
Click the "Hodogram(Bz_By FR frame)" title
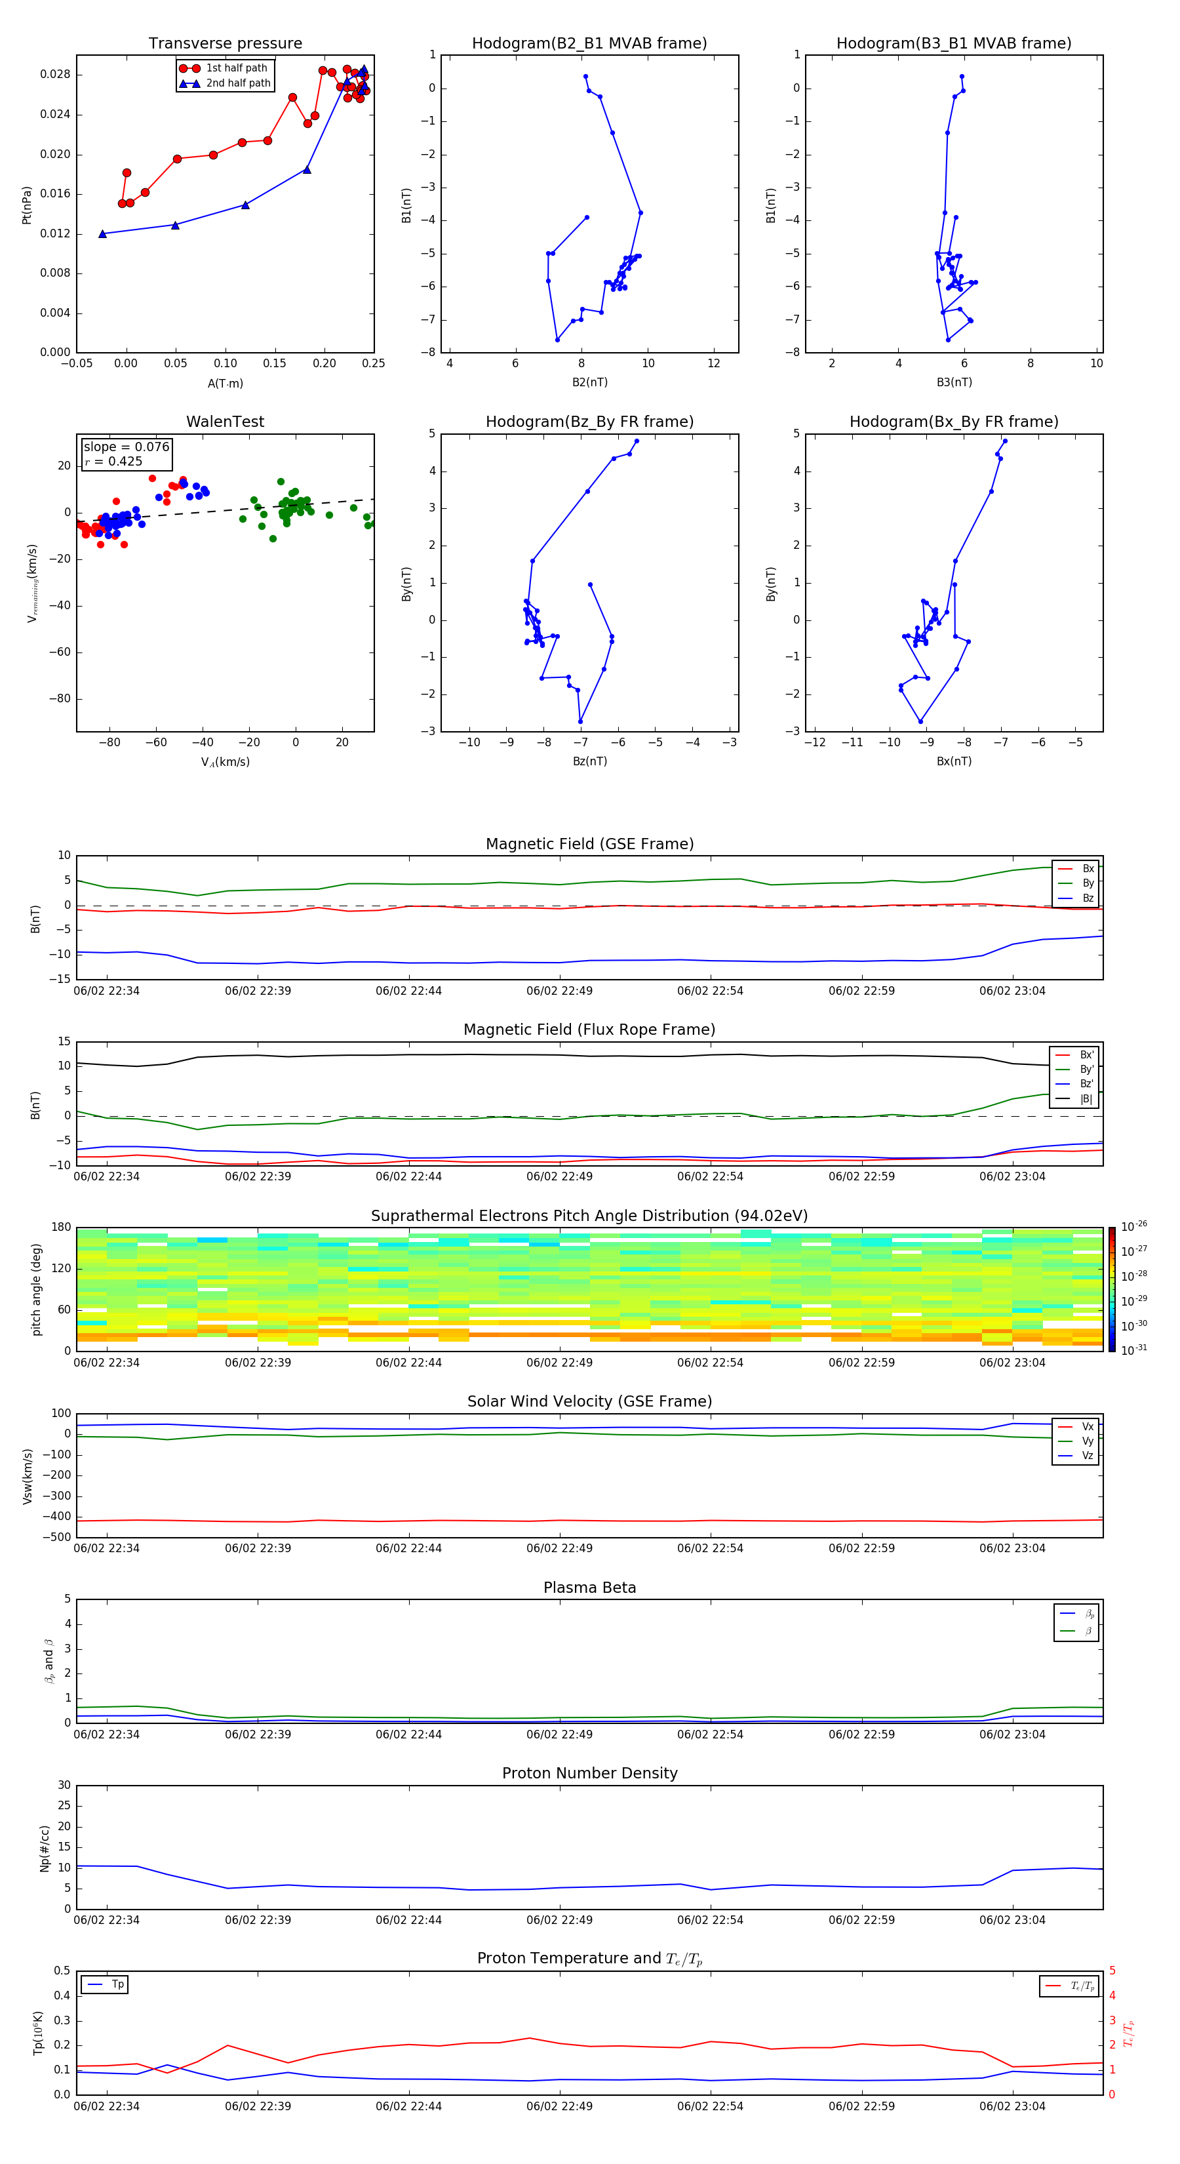[589, 422]
